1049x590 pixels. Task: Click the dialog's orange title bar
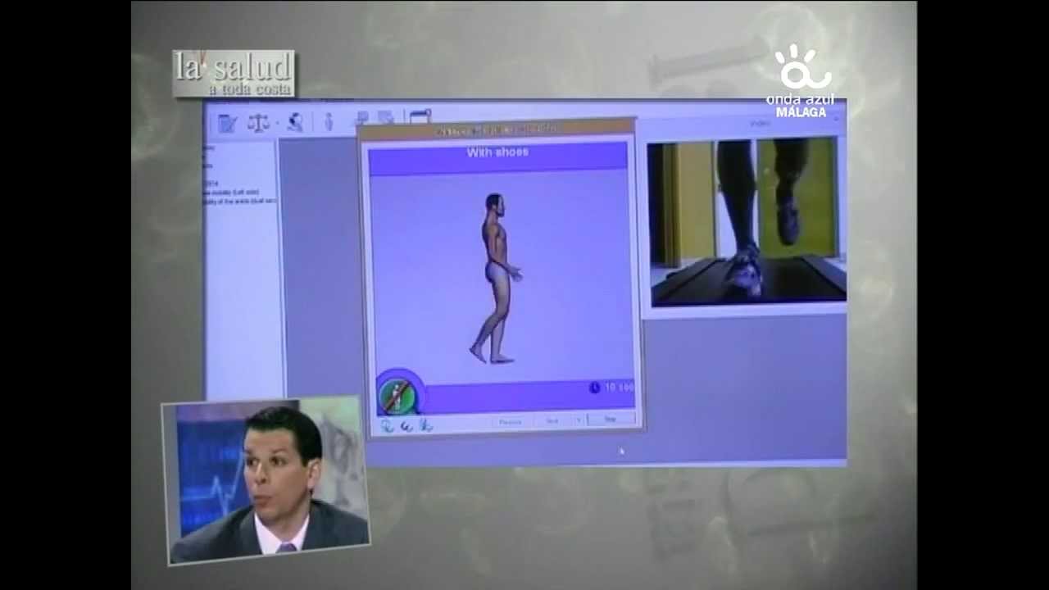(497, 129)
